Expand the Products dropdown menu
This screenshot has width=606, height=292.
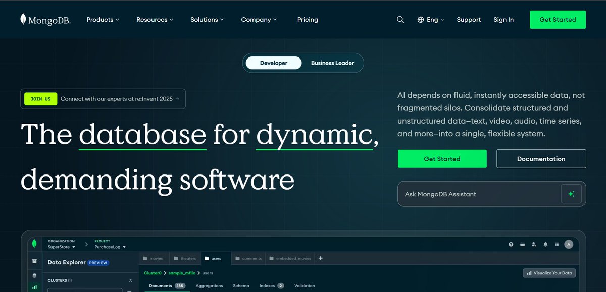tap(103, 19)
